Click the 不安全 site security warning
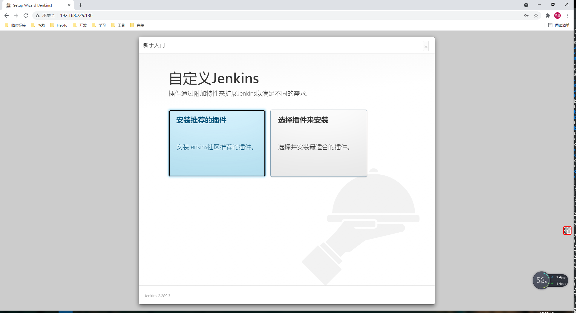This screenshot has width=576, height=313. pos(45,16)
